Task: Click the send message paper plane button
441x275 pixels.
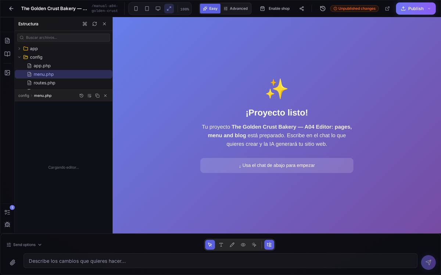Action: [x=429, y=262]
